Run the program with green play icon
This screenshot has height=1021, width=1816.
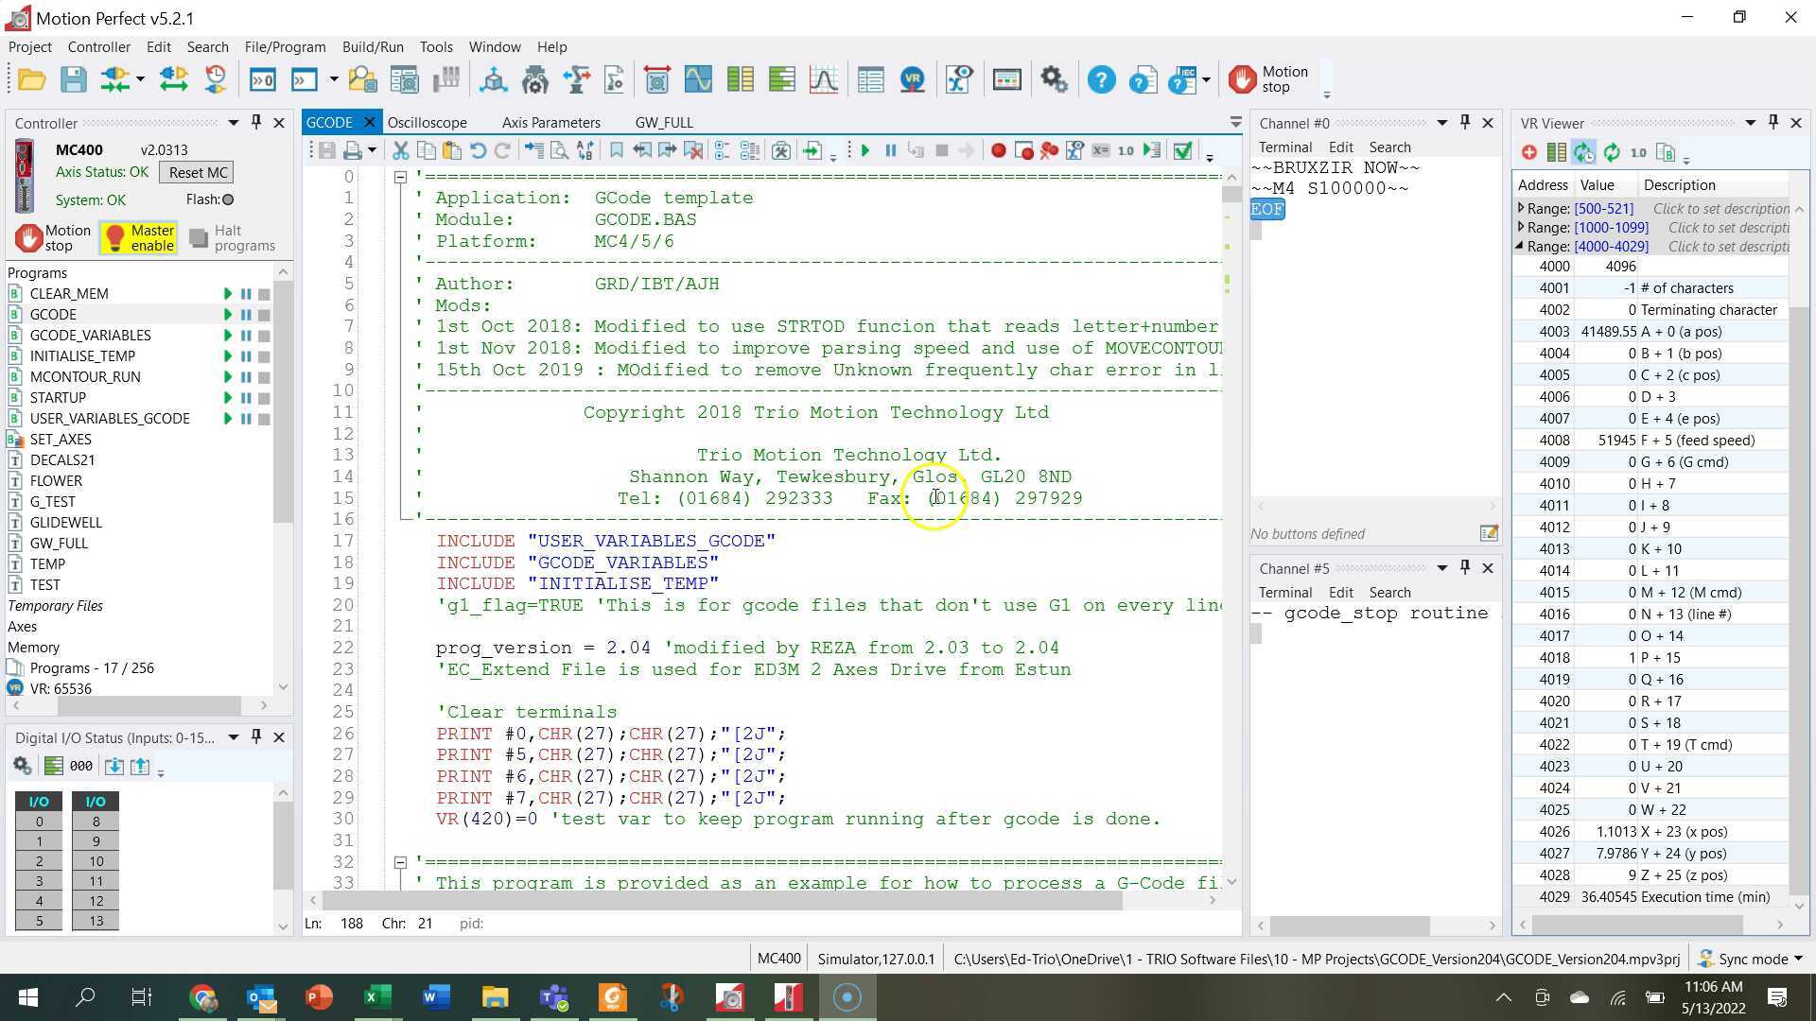click(864, 150)
